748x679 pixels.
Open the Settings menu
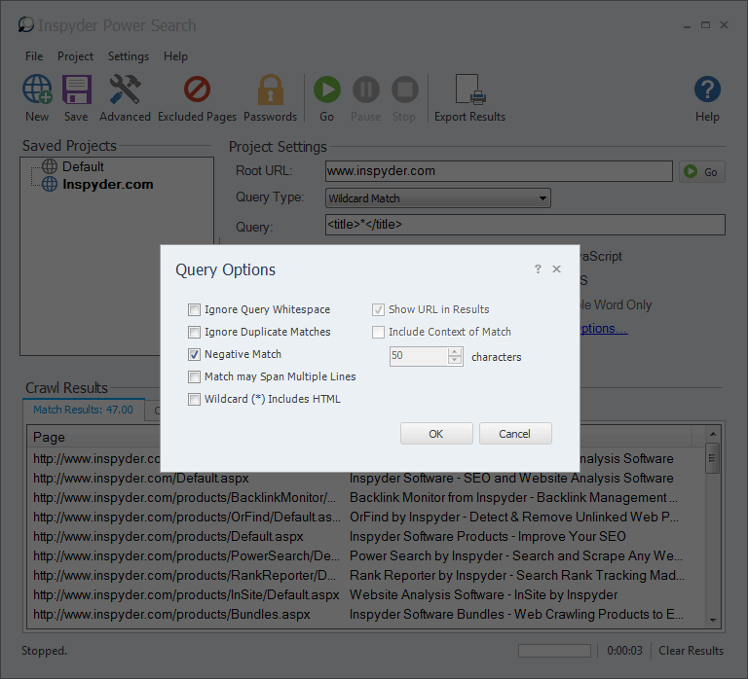point(129,56)
